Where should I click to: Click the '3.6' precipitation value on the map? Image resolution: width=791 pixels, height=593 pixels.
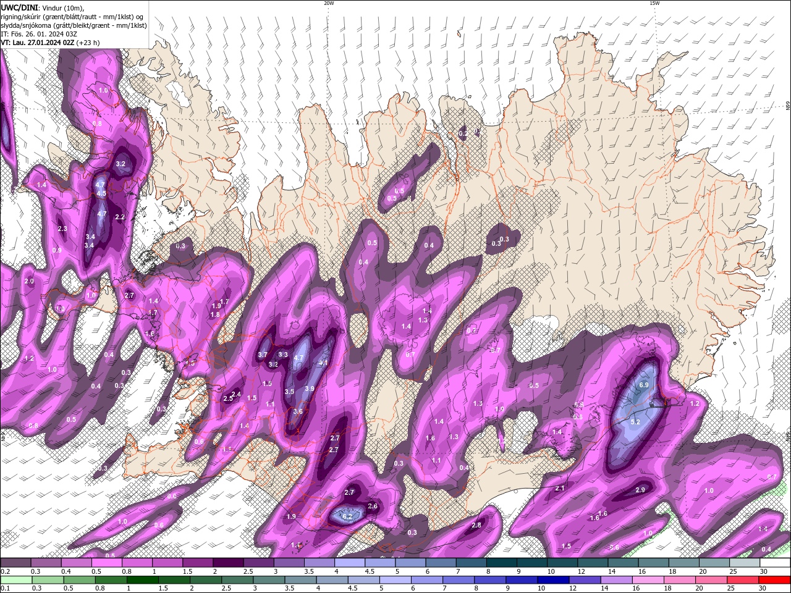click(x=298, y=411)
